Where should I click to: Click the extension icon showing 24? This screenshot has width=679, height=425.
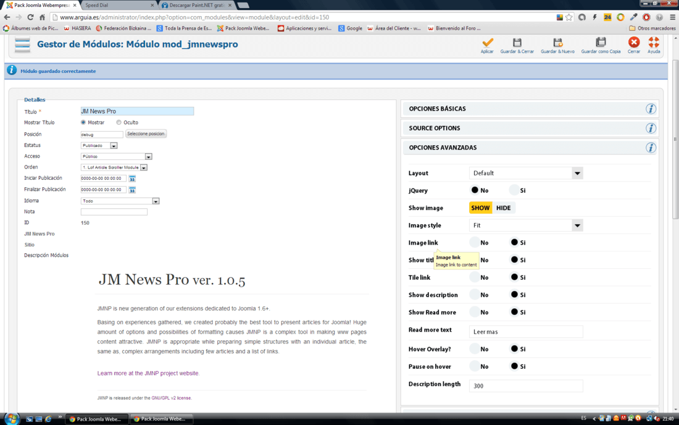(607, 17)
